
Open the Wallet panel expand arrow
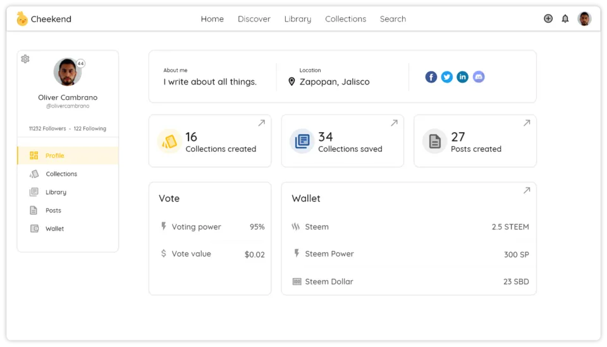(x=527, y=190)
